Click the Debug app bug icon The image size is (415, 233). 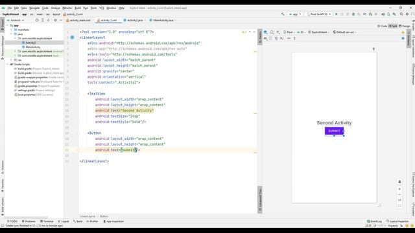pyautogui.click(x=353, y=14)
